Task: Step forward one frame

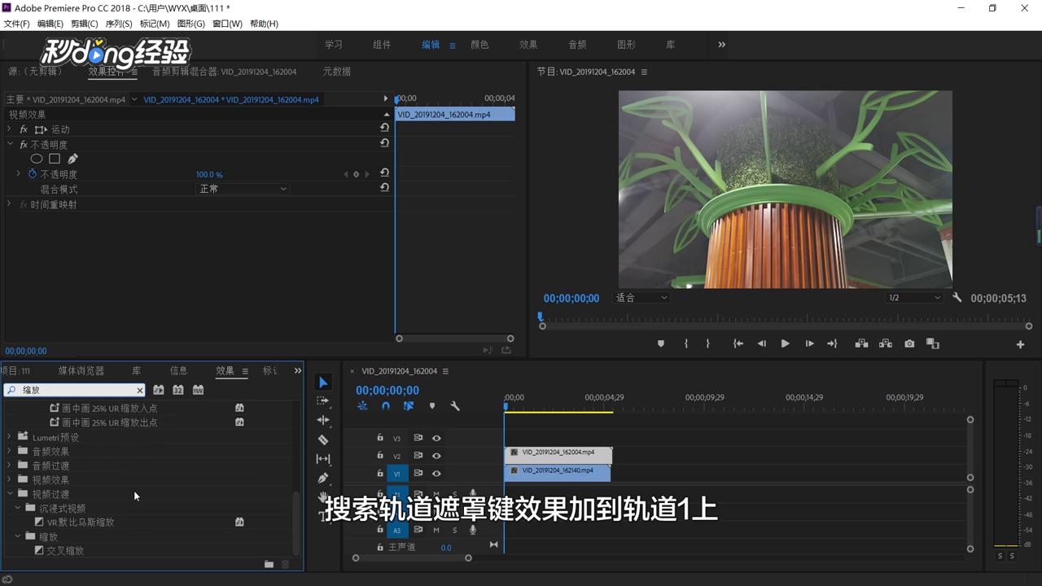Action: point(809,343)
